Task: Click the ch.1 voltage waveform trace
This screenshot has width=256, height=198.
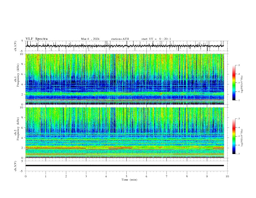Action: point(124,46)
